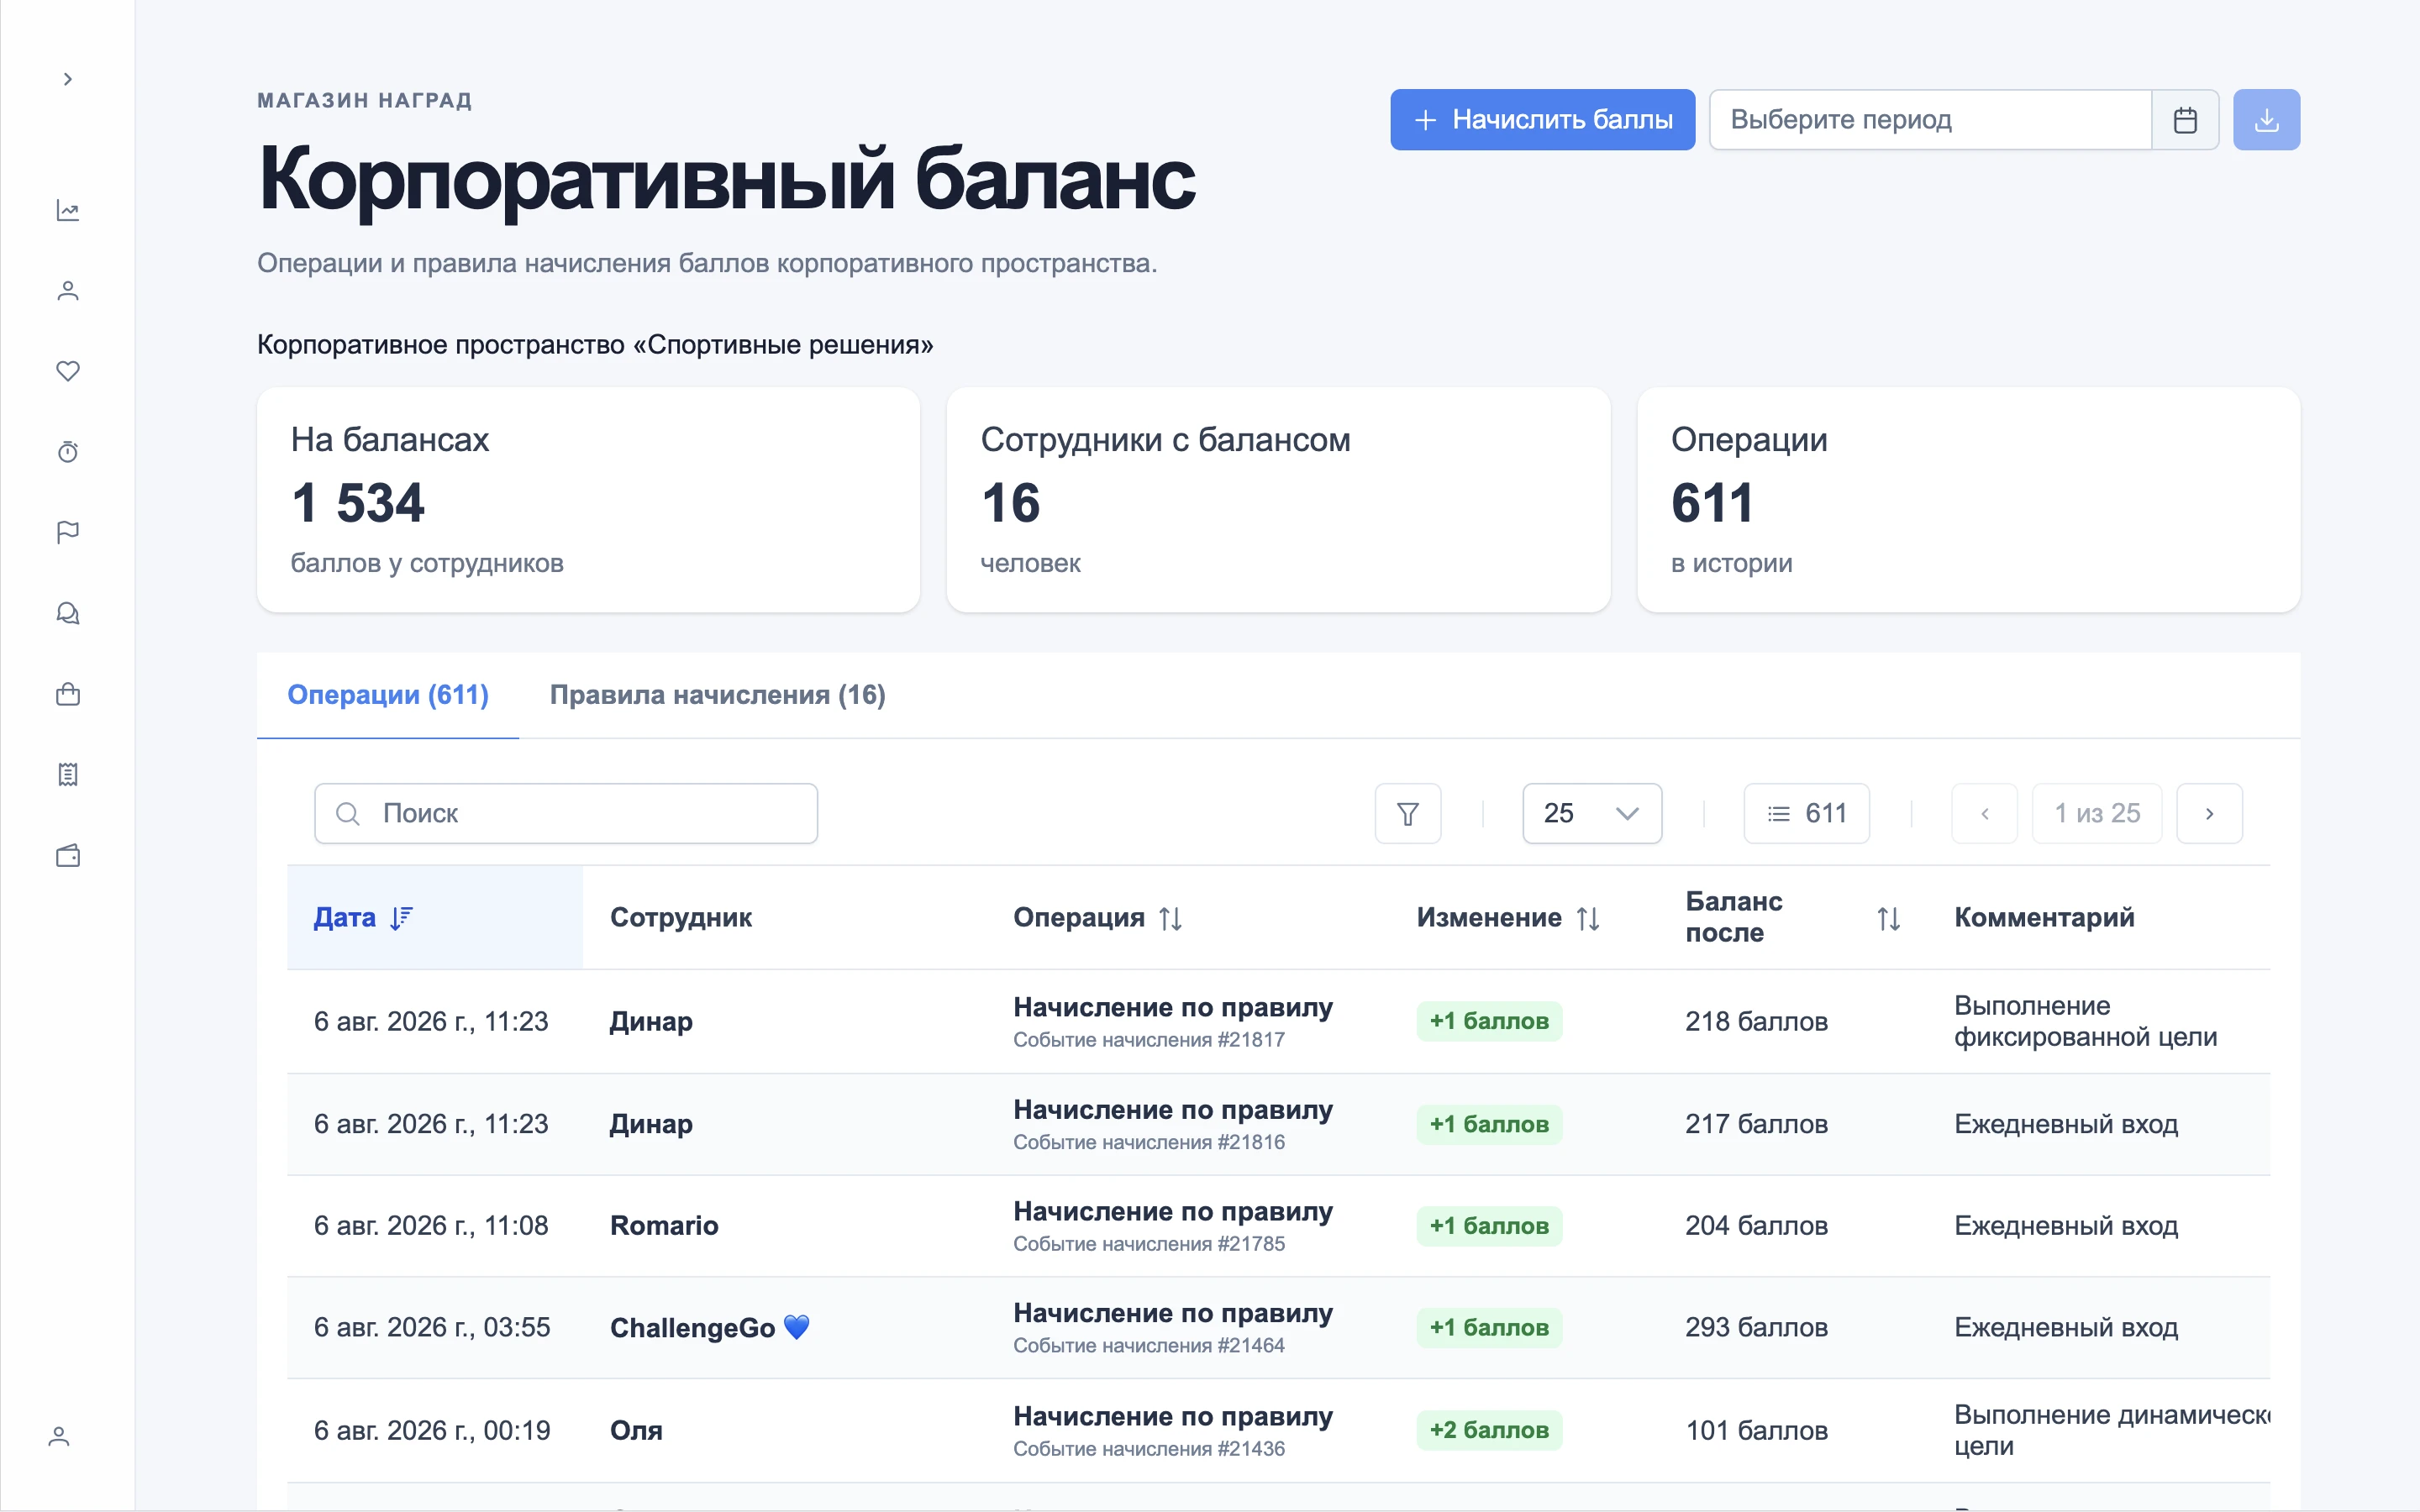Click the 293 баллов balance cell

pyautogui.click(x=1756, y=1327)
